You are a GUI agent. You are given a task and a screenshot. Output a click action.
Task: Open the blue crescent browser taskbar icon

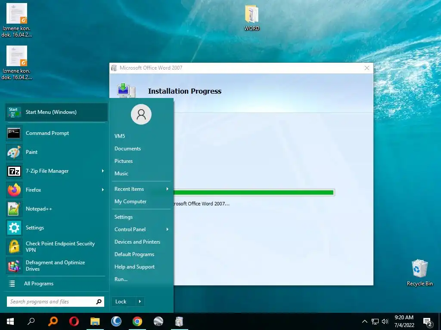pyautogui.click(x=116, y=321)
